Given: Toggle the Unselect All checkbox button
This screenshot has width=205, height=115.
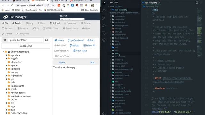Looking at the screenshot, I should pos(62,51).
